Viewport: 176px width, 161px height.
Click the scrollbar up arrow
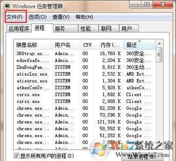[x=159, y=44]
